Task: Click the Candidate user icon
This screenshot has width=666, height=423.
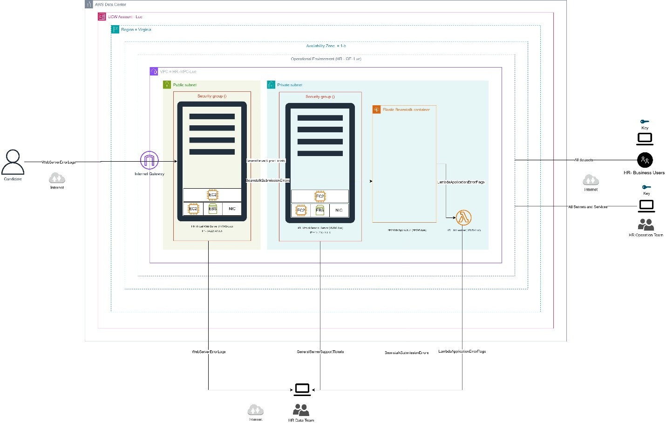Action: 13,162
